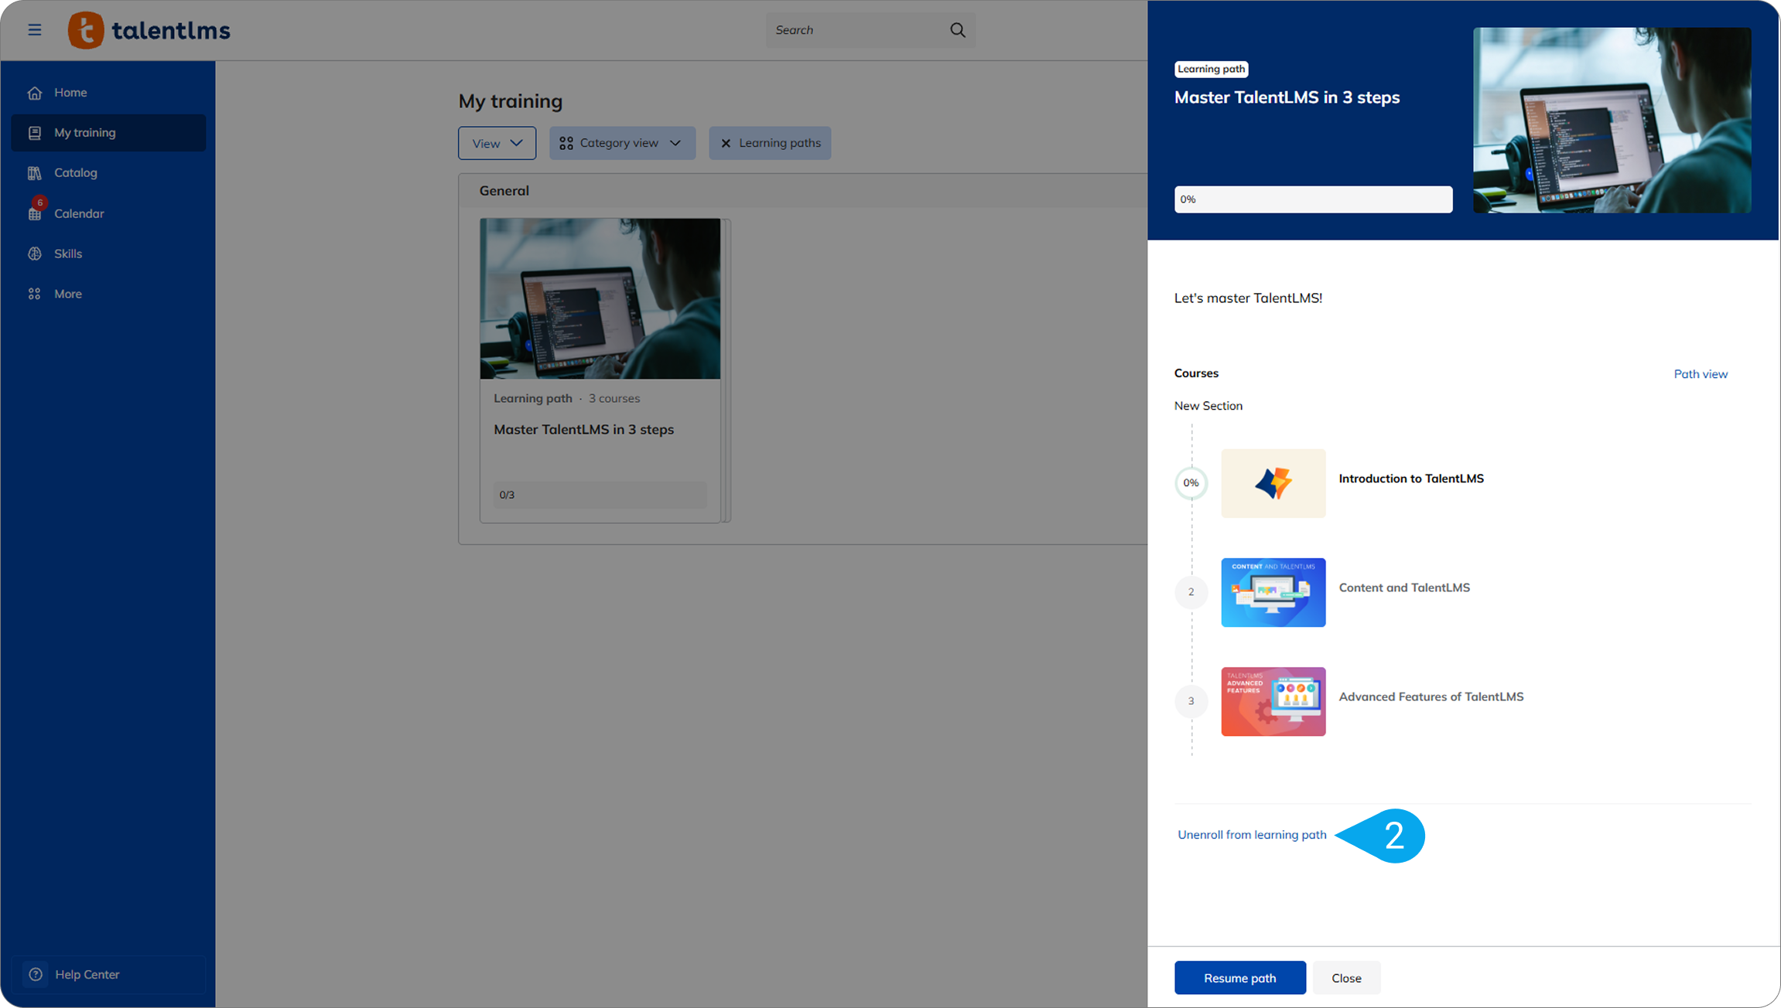The width and height of the screenshot is (1781, 1008).
Task: Open the hamburger menu icon
Action: coord(35,30)
